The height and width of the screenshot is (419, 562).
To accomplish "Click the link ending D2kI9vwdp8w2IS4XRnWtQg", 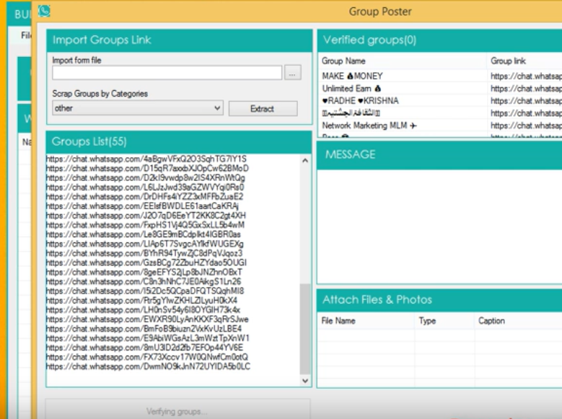I will [x=146, y=178].
